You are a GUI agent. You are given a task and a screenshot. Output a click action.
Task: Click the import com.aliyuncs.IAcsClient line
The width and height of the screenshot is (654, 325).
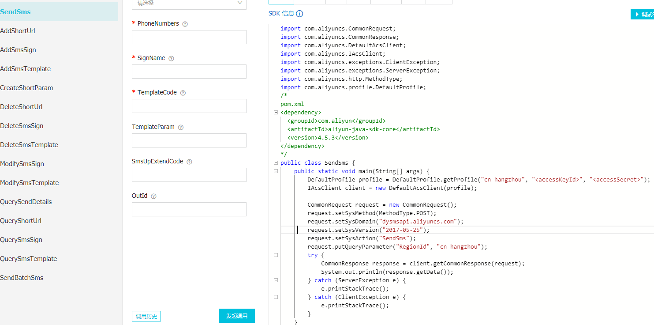click(333, 54)
